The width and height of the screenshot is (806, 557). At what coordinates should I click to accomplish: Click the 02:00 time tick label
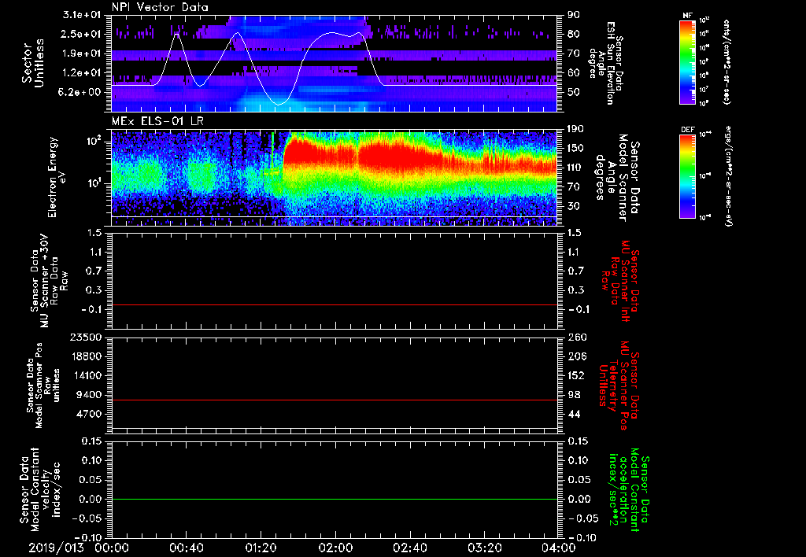pyautogui.click(x=335, y=548)
